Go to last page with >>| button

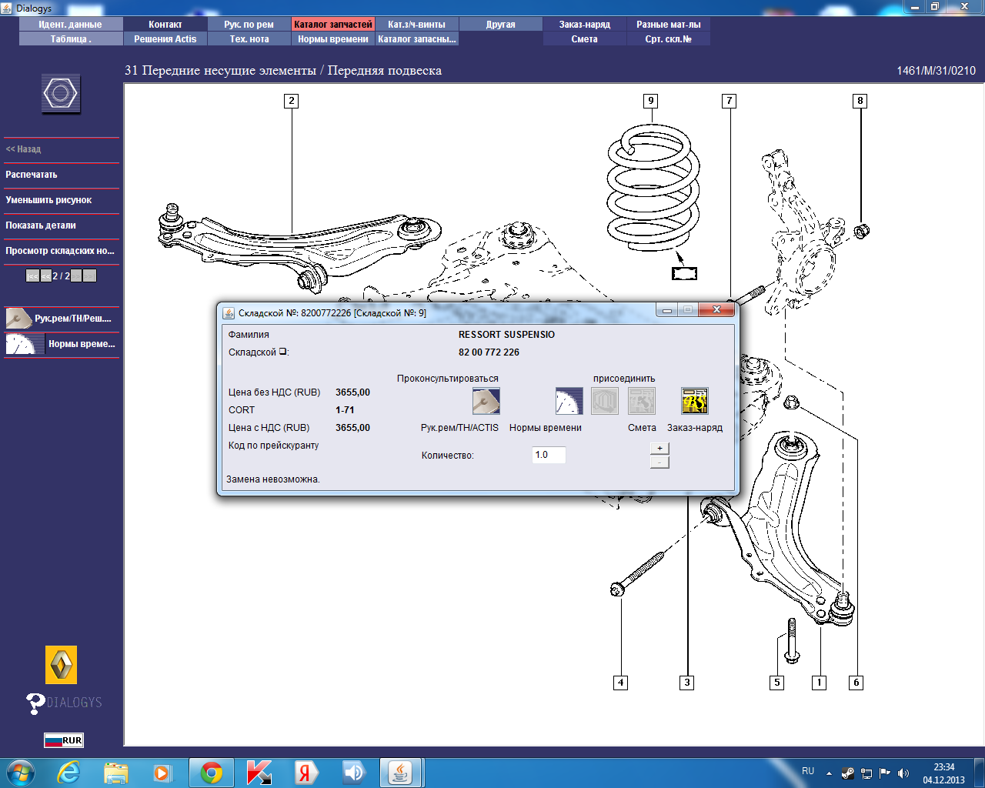pyautogui.click(x=90, y=275)
